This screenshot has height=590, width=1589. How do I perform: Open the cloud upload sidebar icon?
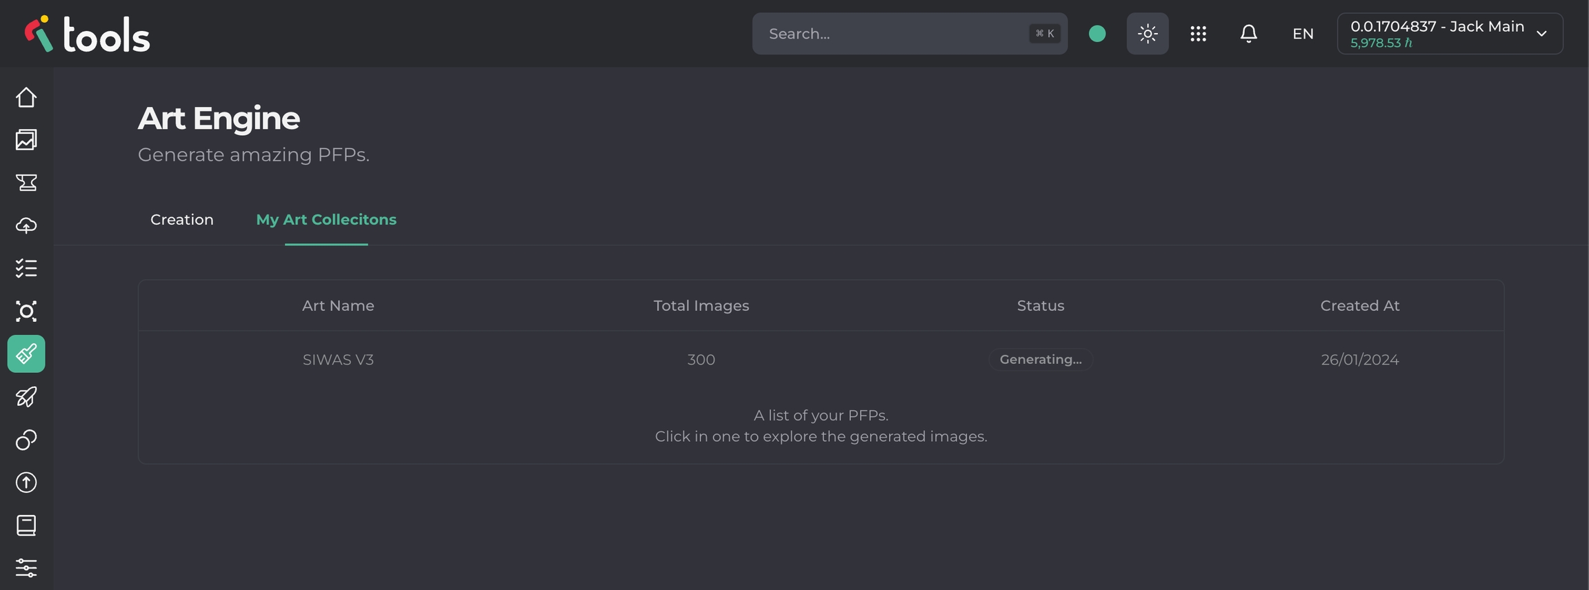(x=26, y=225)
